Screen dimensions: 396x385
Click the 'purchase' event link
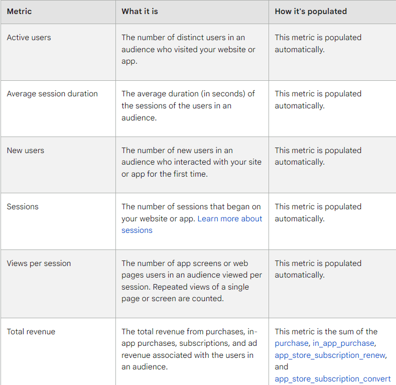(291, 343)
